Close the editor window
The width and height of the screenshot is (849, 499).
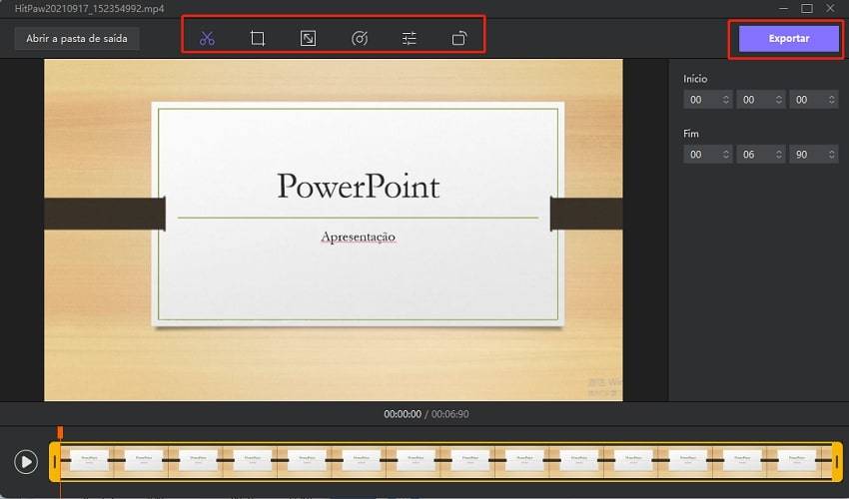tap(830, 8)
